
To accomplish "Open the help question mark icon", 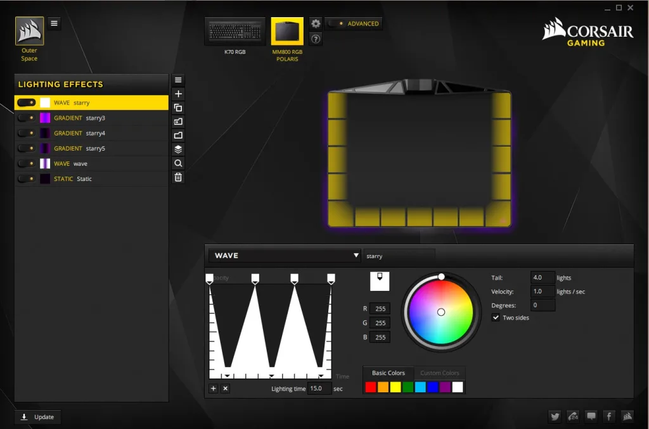I will click(316, 39).
